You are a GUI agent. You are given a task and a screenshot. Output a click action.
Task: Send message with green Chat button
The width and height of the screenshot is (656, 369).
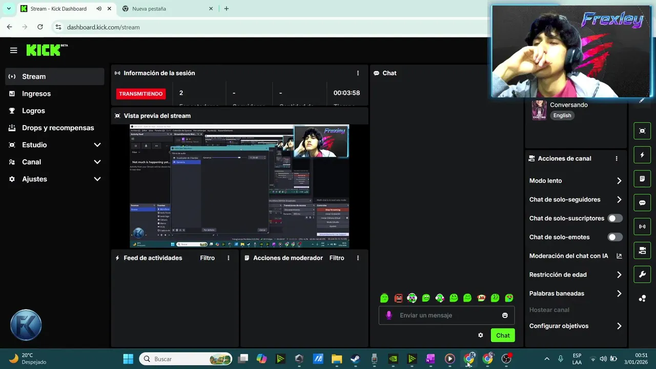(x=503, y=335)
